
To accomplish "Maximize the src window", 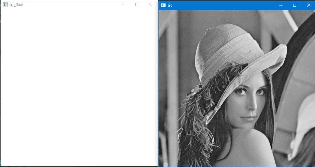I will (295, 5).
